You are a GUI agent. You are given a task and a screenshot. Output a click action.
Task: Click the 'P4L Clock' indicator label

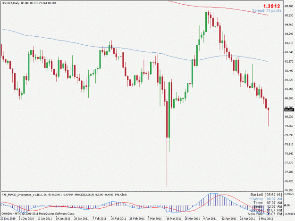(121, 195)
